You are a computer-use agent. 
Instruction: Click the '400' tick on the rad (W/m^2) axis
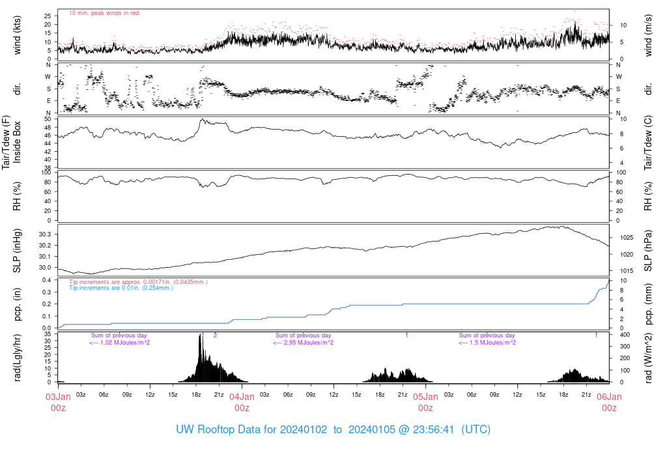click(x=625, y=335)
